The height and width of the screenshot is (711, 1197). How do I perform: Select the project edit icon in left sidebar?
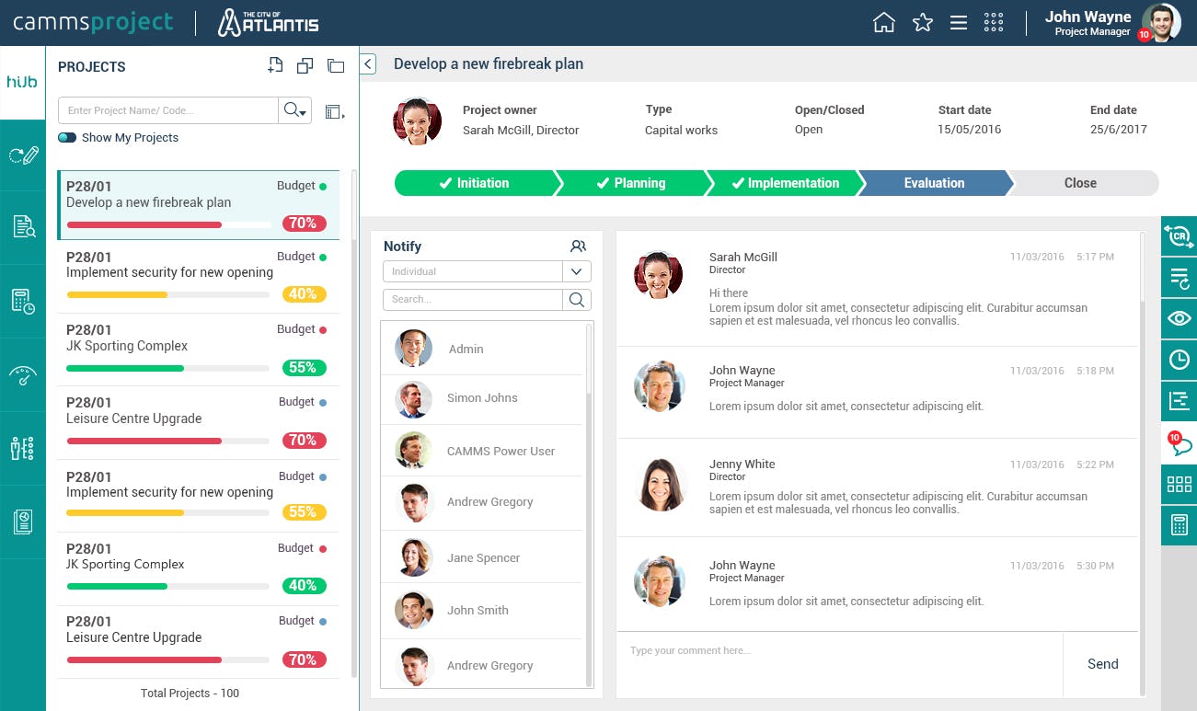point(21,155)
